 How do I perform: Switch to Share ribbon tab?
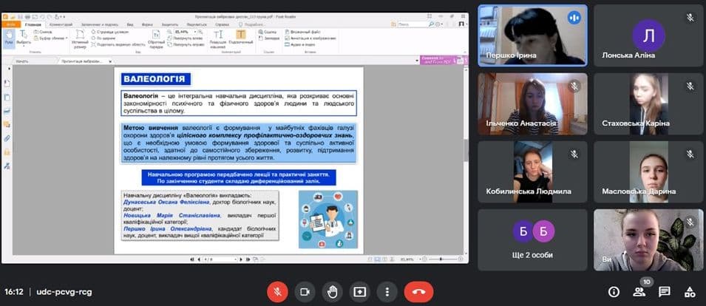pyautogui.click(x=197, y=24)
